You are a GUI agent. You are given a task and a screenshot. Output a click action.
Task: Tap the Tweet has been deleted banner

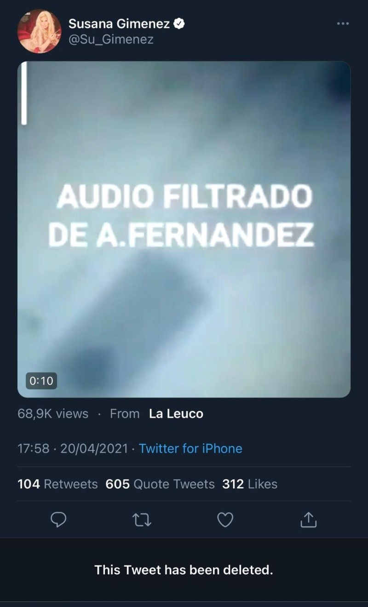pyautogui.click(x=184, y=570)
